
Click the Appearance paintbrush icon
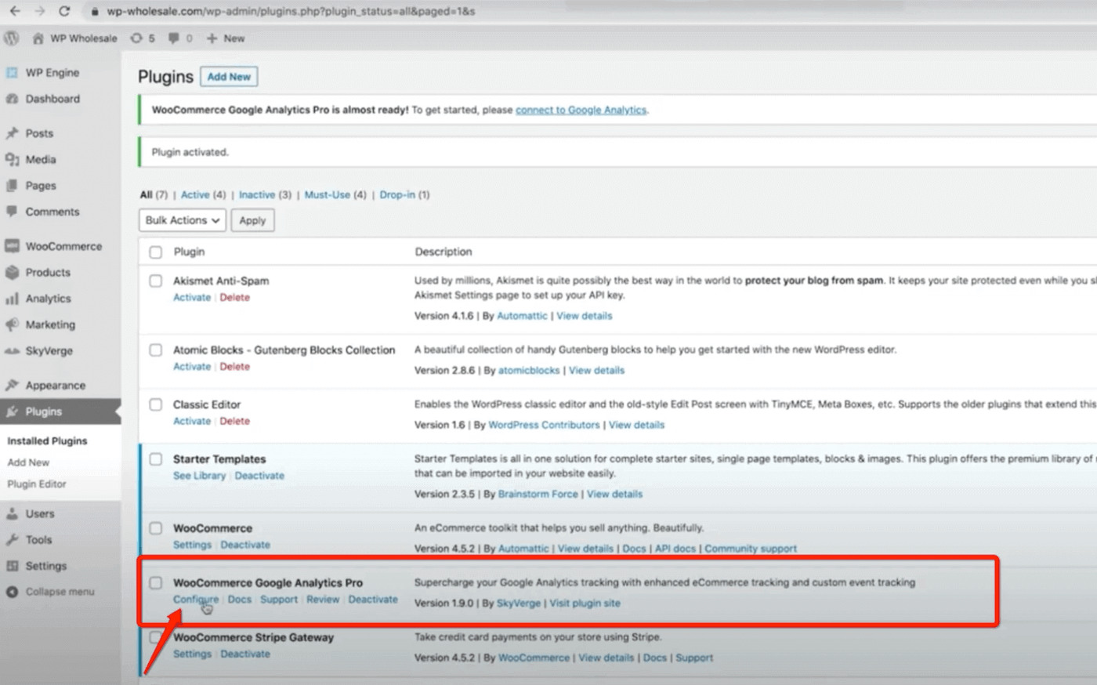click(x=12, y=386)
